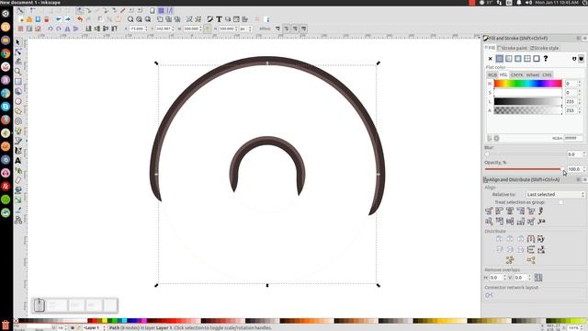
Task: Toggle snapping enable button in snap bar
Action: pos(20,11)
